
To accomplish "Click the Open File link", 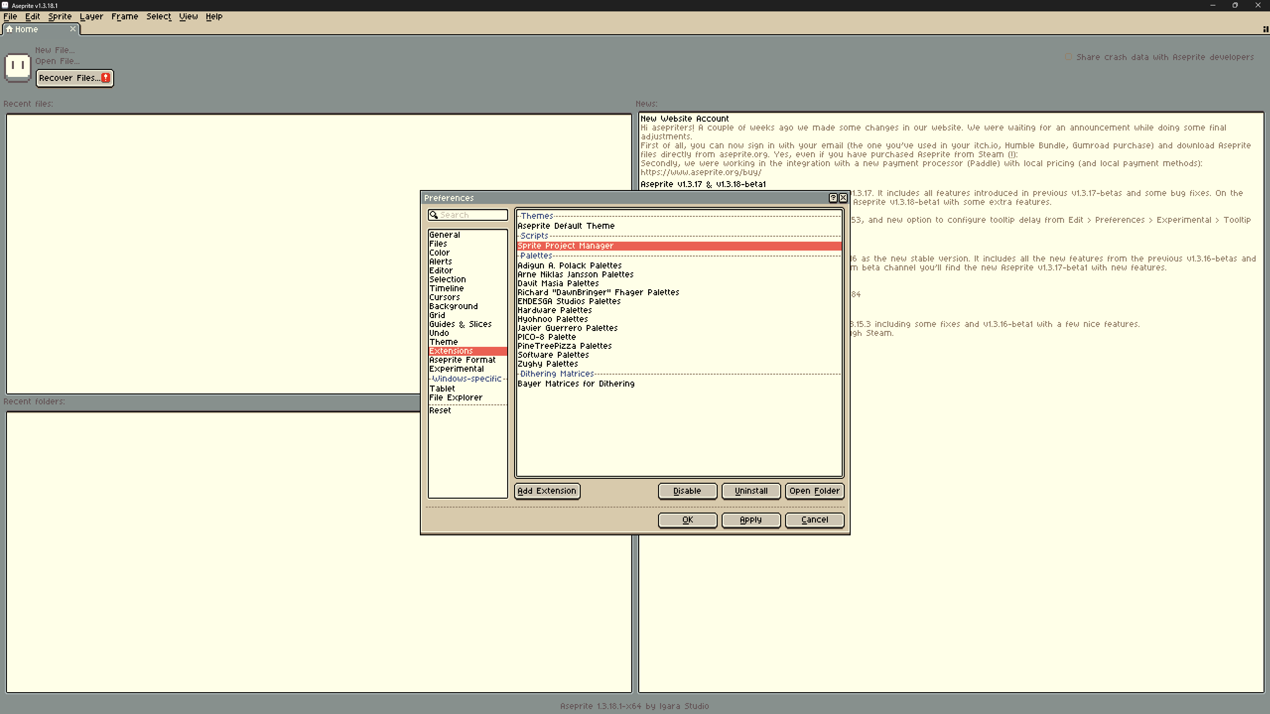I will click(57, 61).
